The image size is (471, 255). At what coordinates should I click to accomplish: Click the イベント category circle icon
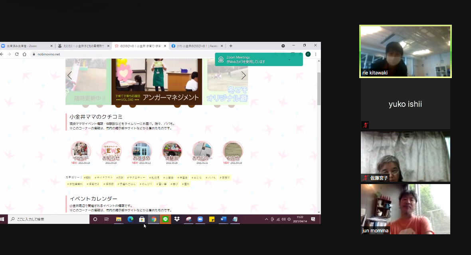(x=81, y=151)
